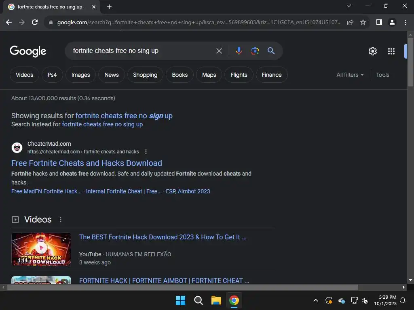414x310 pixels.
Task: Open the 'ESP, Aimbot 2023' sitelink
Action: tap(188, 191)
